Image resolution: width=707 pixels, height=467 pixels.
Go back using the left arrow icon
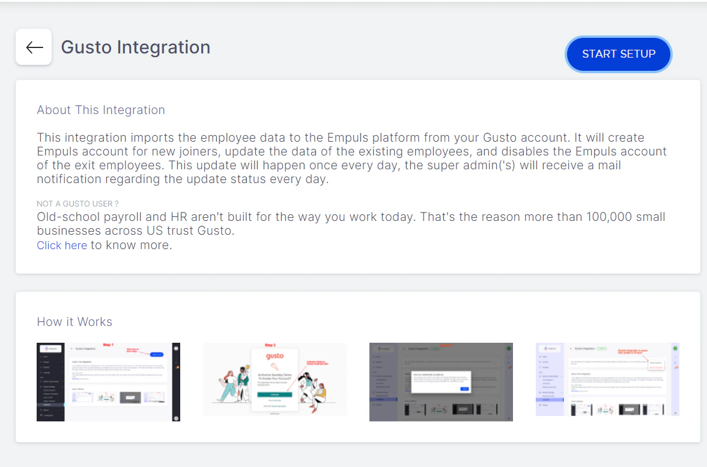[x=34, y=47]
